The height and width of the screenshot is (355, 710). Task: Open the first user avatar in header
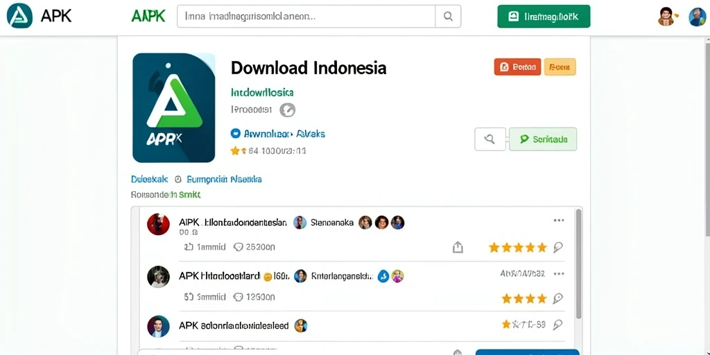(666, 17)
